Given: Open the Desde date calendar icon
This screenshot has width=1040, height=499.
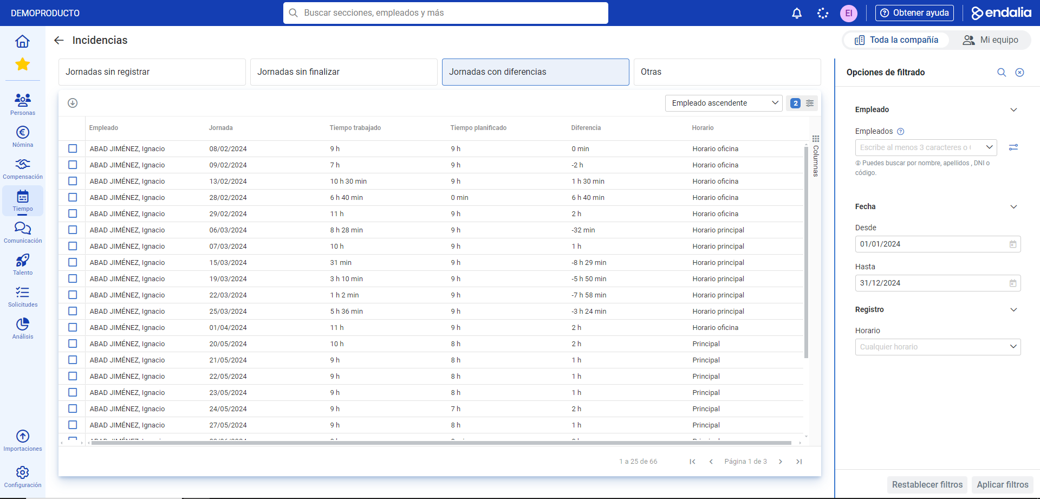Looking at the screenshot, I should [1013, 244].
